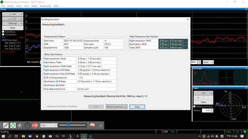Expand the Review previous dropdown
This screenshot has height=139, width=248.
(116, 107)
